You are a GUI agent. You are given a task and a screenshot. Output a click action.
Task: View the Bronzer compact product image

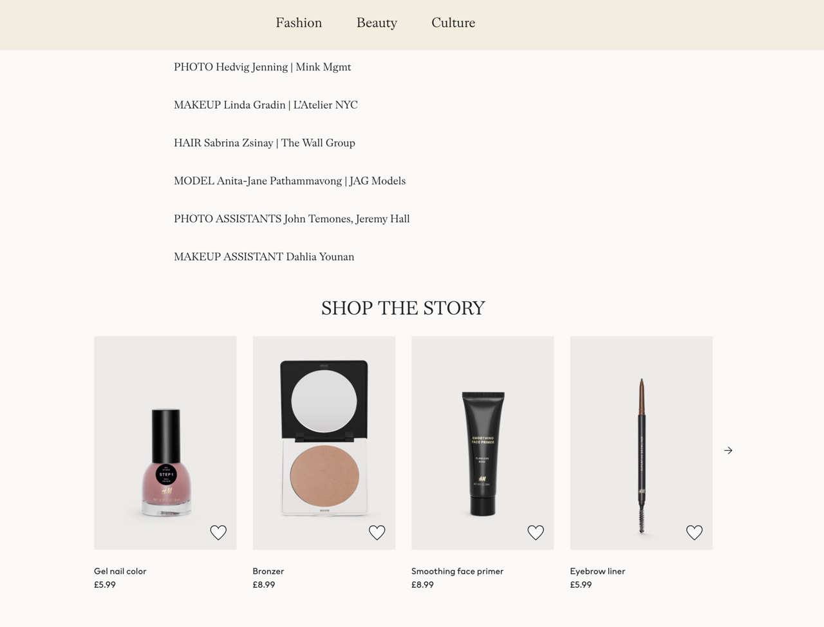(x=324, y=443)
